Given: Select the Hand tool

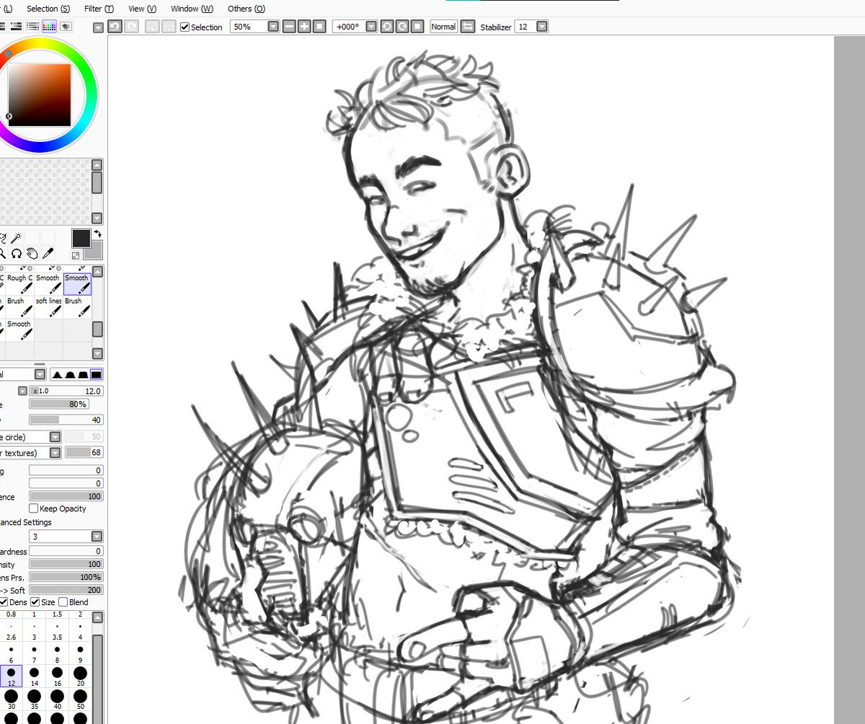Looking at the screenshot, I should tap(32, 254).
